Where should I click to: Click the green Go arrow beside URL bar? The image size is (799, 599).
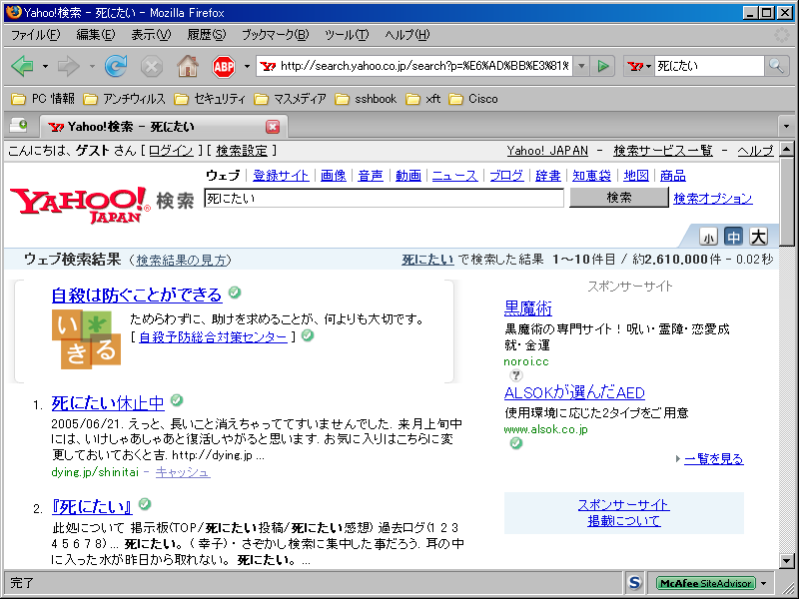(603, 66)
